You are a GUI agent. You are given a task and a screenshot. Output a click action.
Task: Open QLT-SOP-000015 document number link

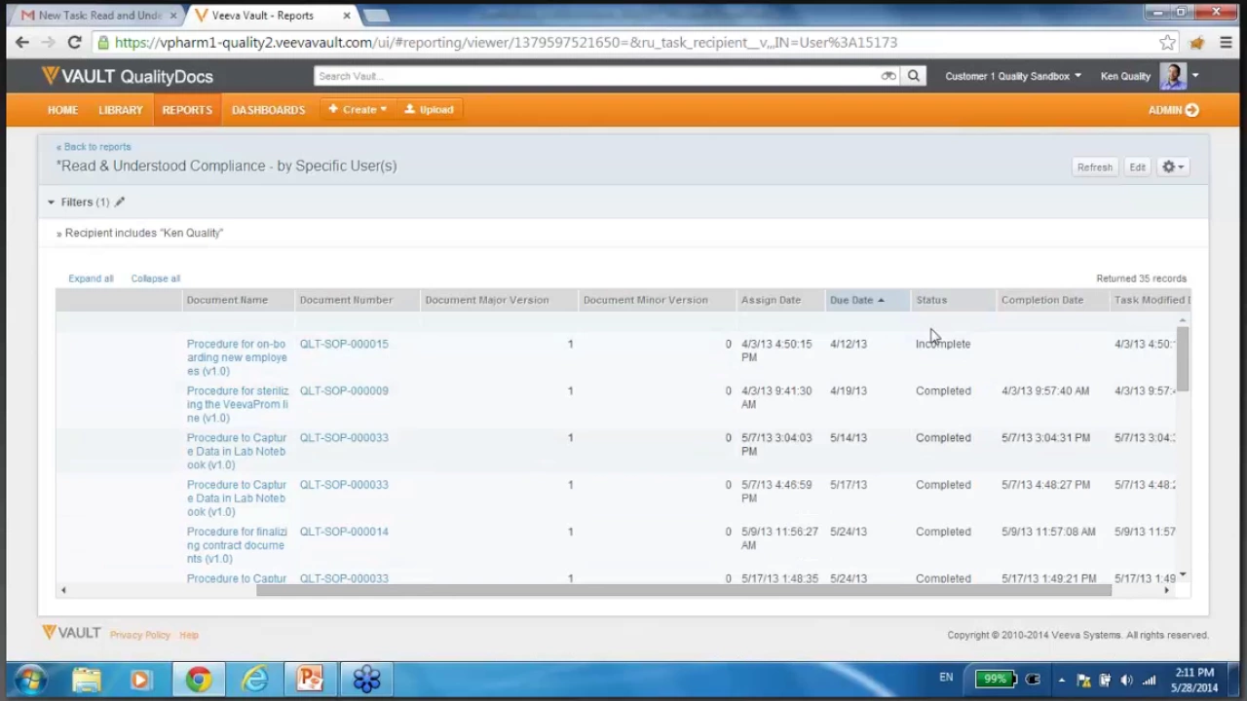(344, 344)
